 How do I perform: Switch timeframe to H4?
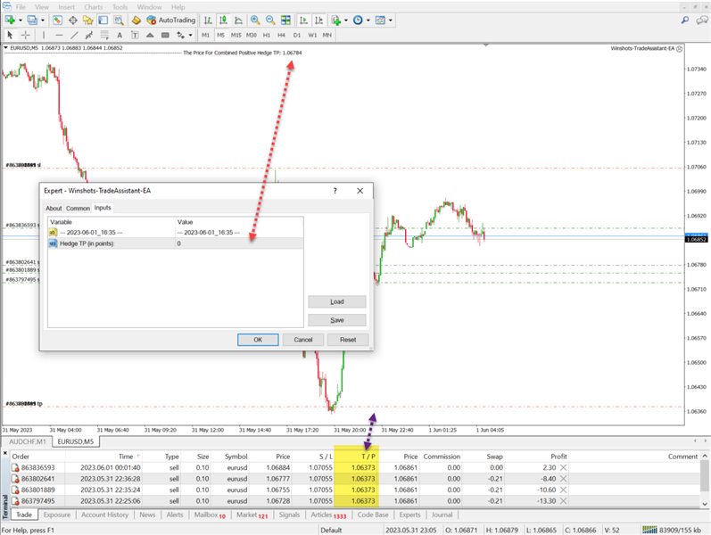(x=282, y=35)
